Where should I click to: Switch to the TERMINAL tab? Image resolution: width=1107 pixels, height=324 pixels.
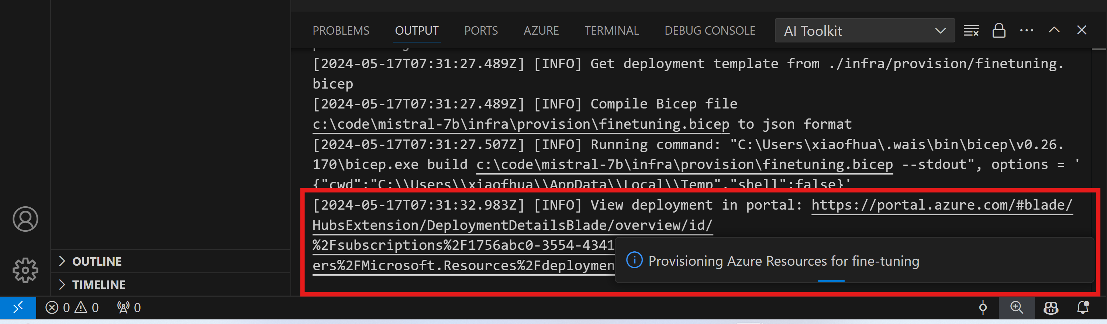611,31
